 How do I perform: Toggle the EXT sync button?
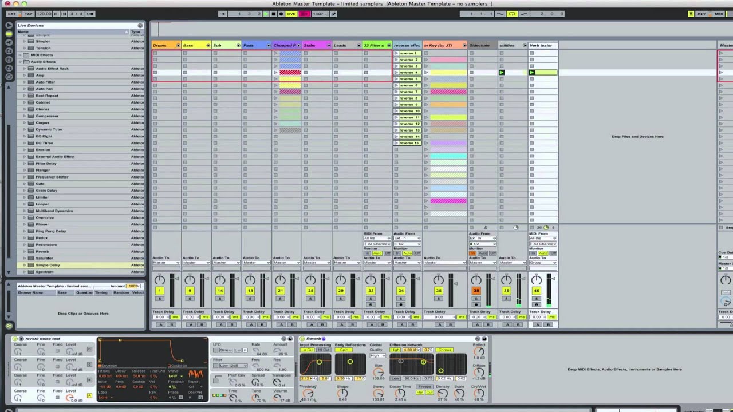click(x=11, y=14)
